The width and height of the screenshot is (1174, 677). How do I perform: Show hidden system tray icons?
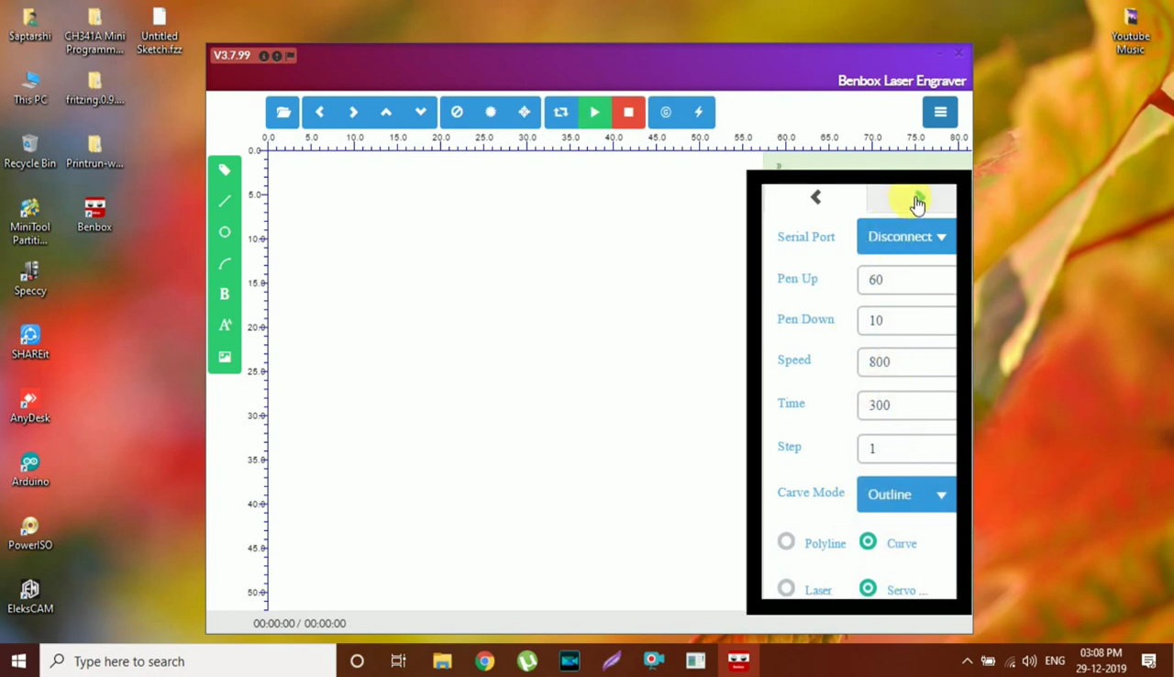point(967,660)
